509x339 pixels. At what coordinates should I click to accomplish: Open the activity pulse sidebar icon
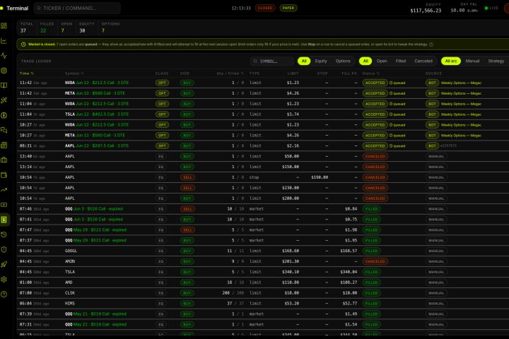[4, 56]
